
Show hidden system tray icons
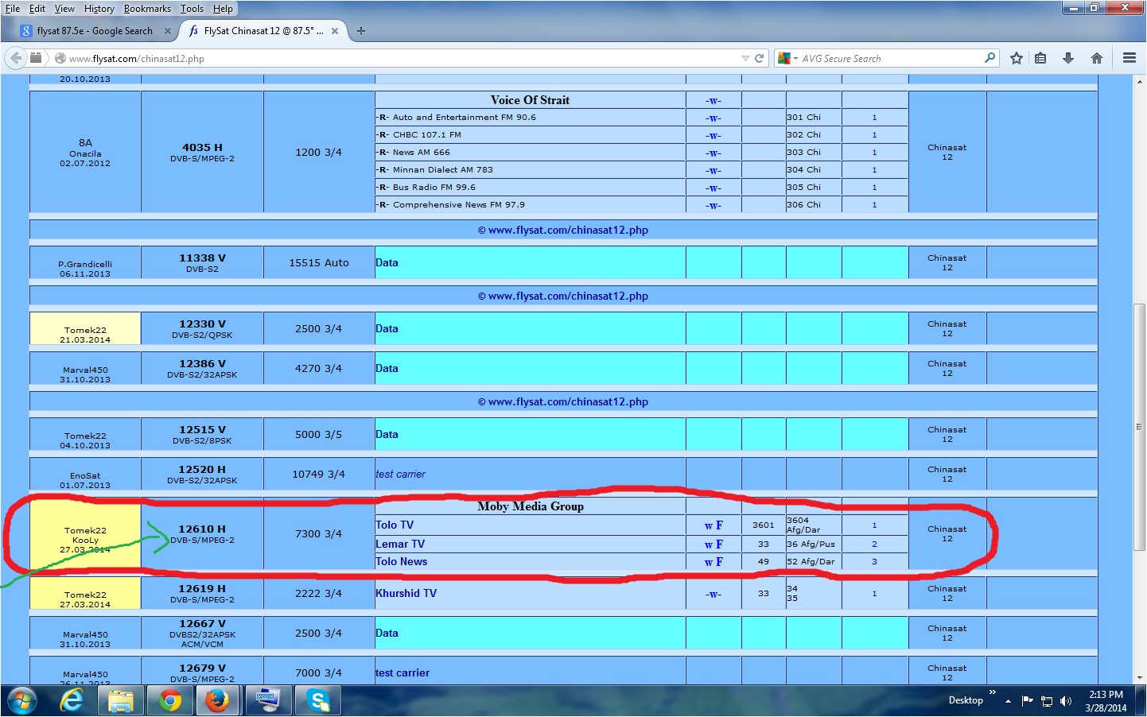pos(1008,701)
